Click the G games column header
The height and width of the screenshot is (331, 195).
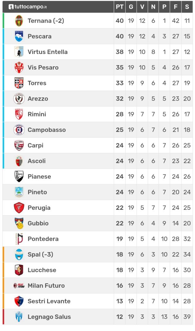(x=131, y=7)
